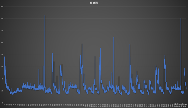Image resolution: width=188 pixels, height=108 pixels.
Task: Click the 140 label on the vertical axis
Action: point(2,19)
